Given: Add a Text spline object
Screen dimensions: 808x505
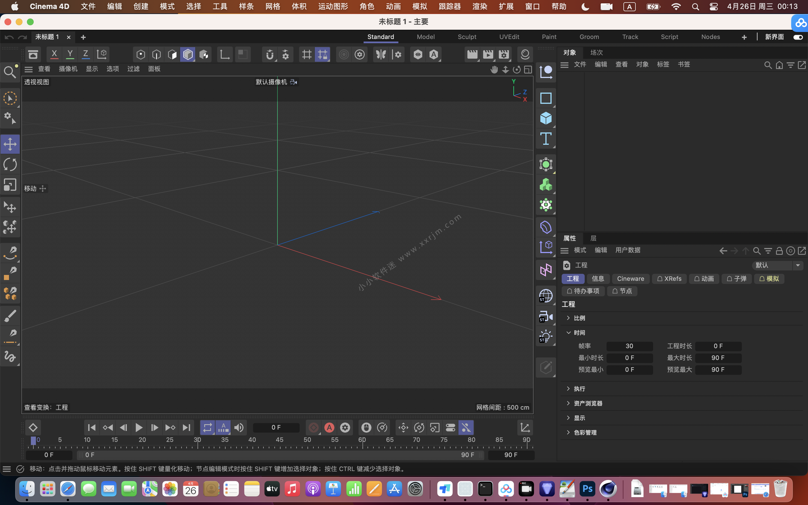Looking at the screenshot, I should point(546,138).
